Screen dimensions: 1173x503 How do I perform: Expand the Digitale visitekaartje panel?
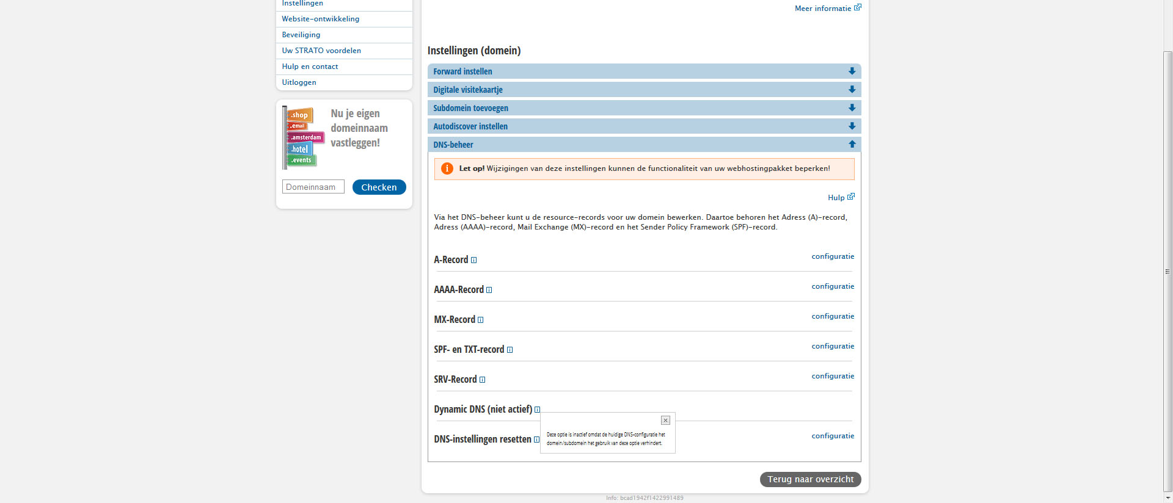coord(644,90)
